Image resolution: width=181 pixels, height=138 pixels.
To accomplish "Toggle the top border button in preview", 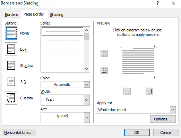I will 104,53.
